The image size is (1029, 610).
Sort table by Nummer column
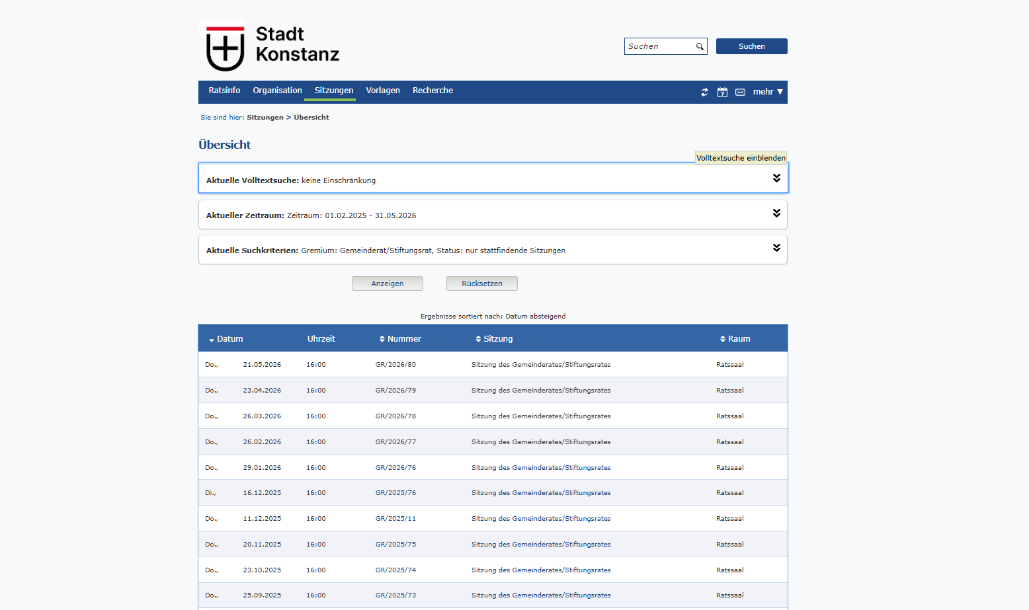(x=400, y=339)
